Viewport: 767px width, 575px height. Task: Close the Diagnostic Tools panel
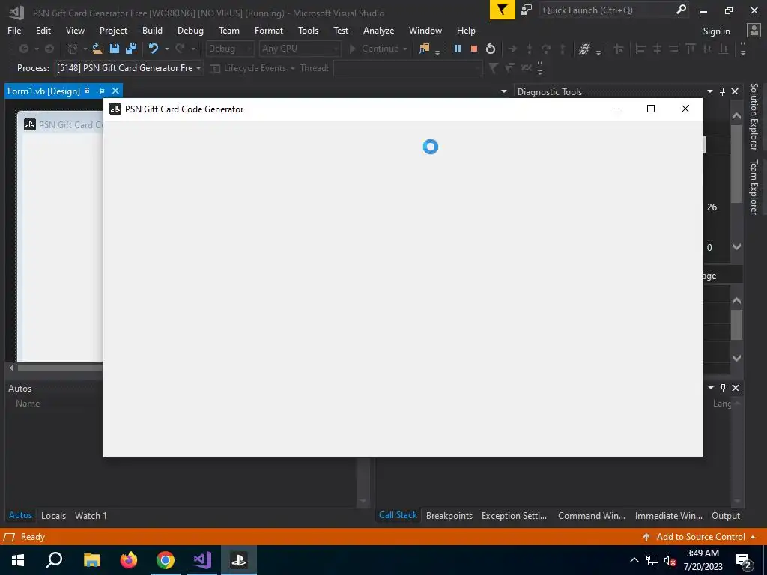[735, 91]
